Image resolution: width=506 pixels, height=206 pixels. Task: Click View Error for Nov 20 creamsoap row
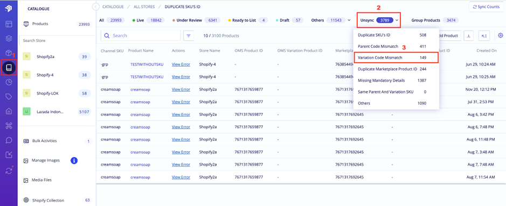[x=181, y=89]
